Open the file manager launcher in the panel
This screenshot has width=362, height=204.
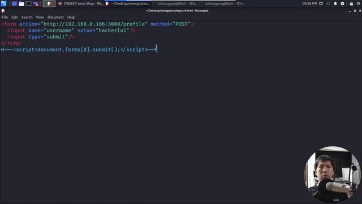[x=21, y=4]
